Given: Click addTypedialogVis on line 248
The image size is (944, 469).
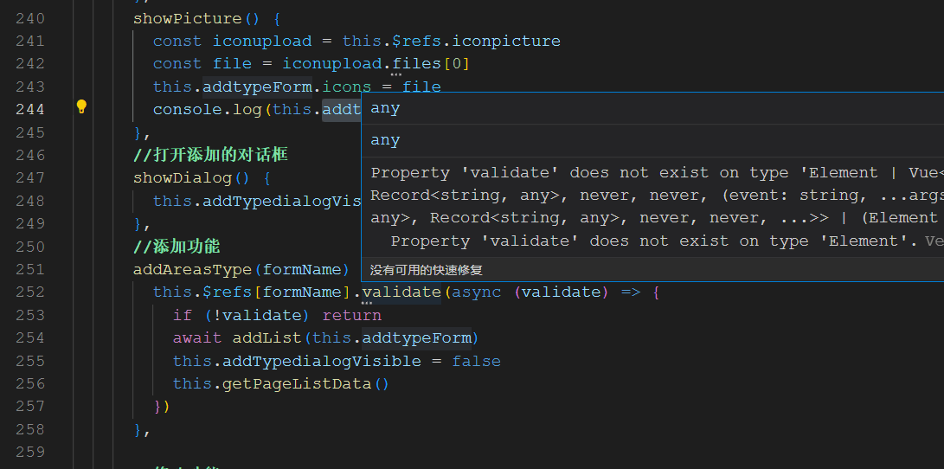Looking at the screenshot, I should coord(282,201).
